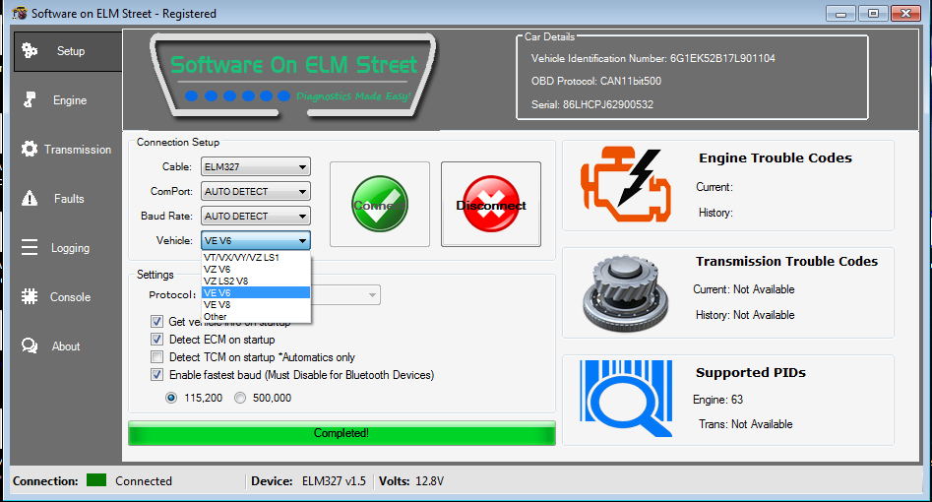Select the 500,000 baud radio button
Image resolution: width=932 pixels, height=502 pixels.
(240, 398)
